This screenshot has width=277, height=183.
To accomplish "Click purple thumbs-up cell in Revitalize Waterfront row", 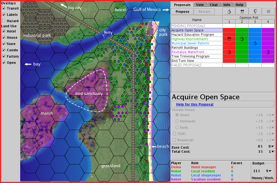I will coord(268,52).
